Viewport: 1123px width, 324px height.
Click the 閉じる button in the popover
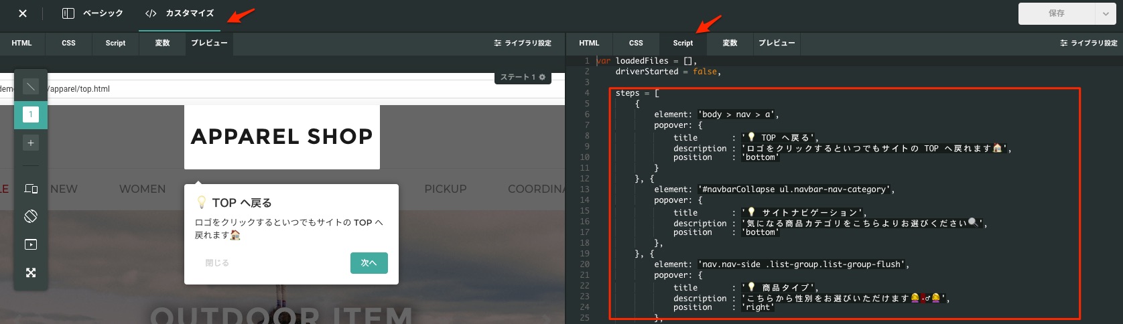click(217, 263)
